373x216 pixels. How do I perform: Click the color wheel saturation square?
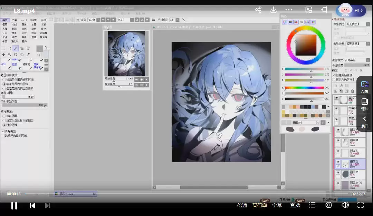click(x=306, y=45)
